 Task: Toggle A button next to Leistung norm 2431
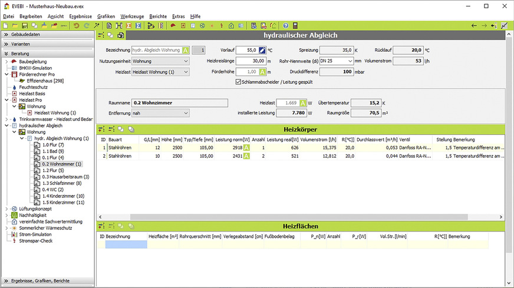(246, 156)
